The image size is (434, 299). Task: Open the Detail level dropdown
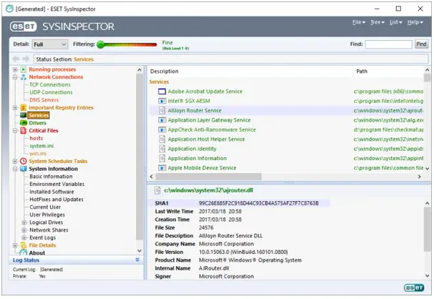pos(50,44)
